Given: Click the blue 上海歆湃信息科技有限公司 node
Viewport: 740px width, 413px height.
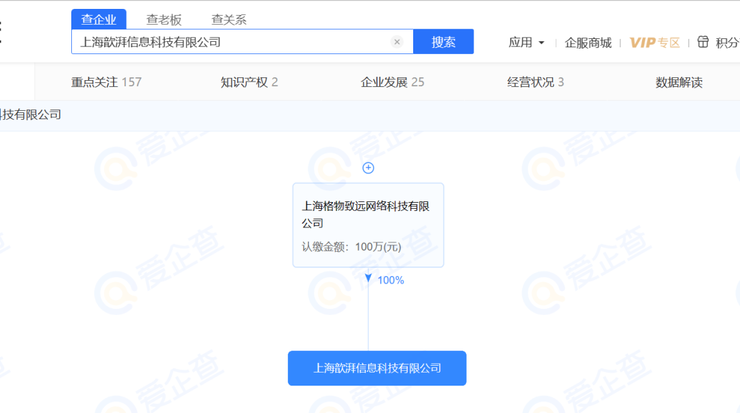Looking at the screenshot, I should pos(377,368).
